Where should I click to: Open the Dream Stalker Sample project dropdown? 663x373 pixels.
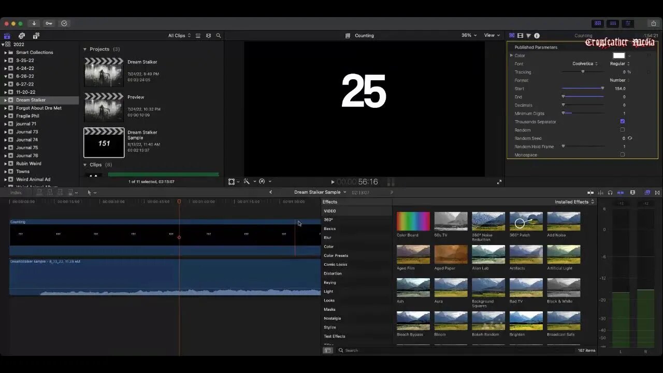pyautogui.click(x=320, y=192)
